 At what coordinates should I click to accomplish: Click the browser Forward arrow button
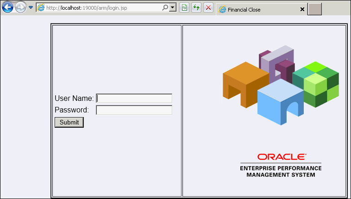(20, 7)
